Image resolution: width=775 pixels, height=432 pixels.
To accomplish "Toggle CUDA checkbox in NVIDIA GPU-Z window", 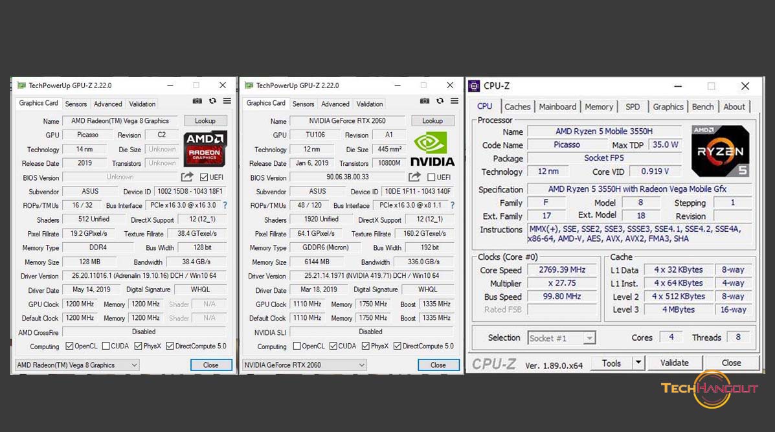I will [333, 346].
